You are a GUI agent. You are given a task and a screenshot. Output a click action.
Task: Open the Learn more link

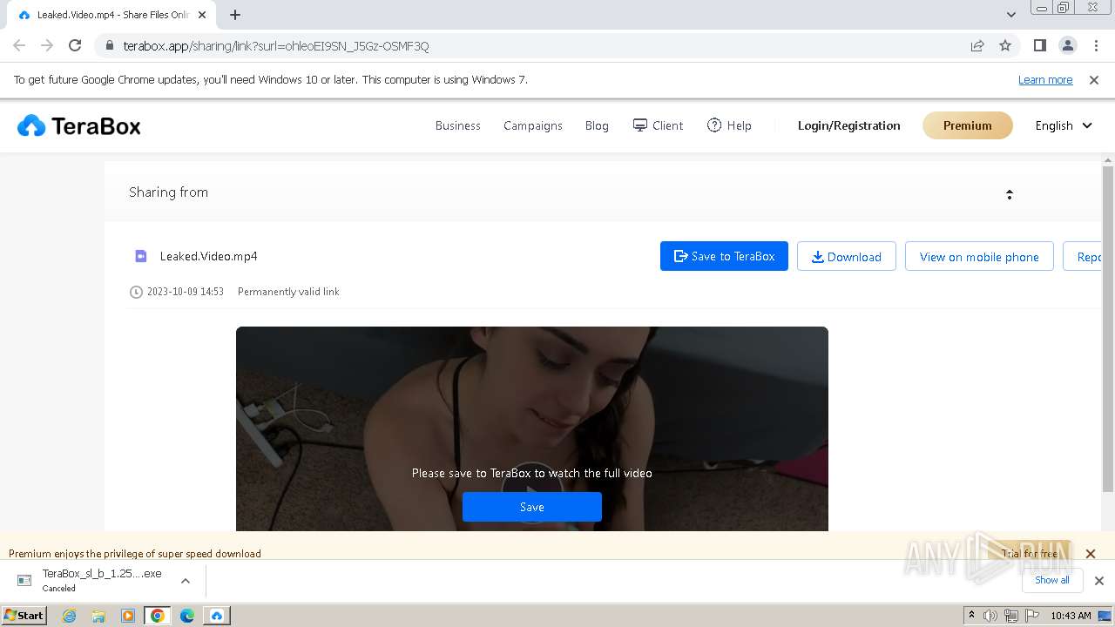pos(1045,80)
